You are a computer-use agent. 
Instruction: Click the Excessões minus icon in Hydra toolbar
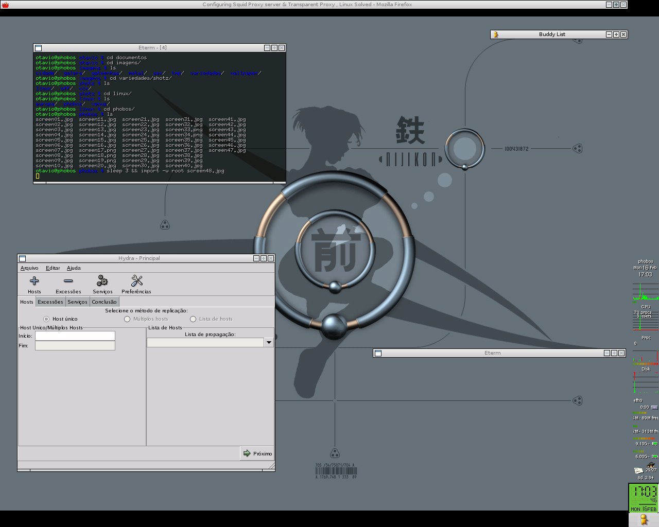pyautogui.click(x=68, y=281)
